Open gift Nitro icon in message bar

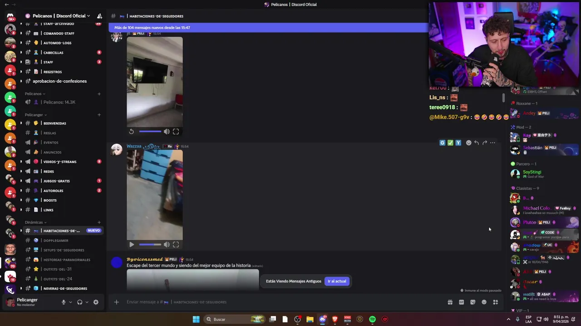[x=450, y=302]
